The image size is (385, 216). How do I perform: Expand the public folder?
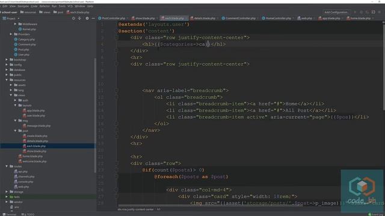pyautogui.click(x=7, y=75)
